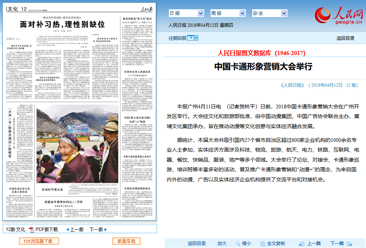Click 放大 to enlarge the text

222,244
